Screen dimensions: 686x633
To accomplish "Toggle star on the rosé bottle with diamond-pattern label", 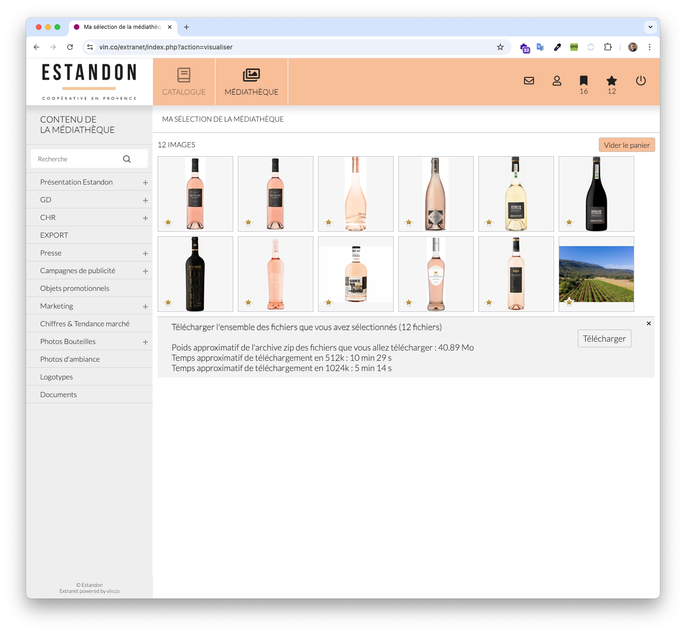I will pyautogui.click(x=409, y=222).
